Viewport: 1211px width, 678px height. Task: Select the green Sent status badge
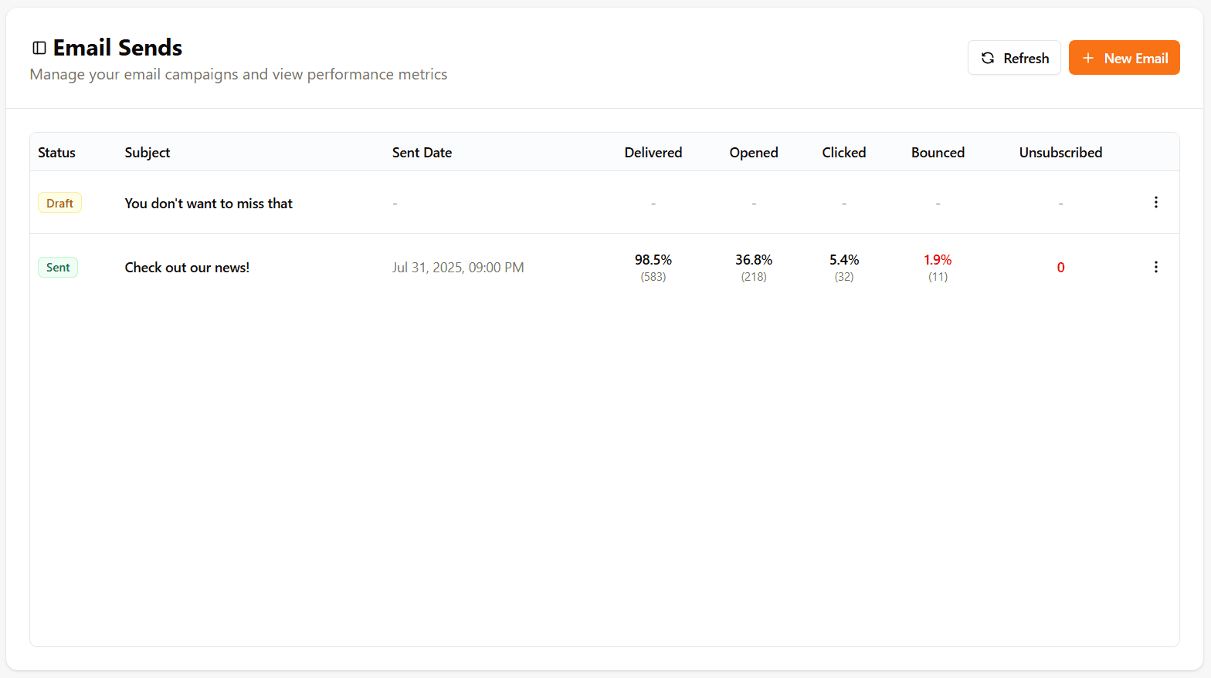(58, 268)
